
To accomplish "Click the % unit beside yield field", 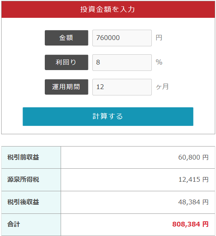I will click(x=159, y=62).
